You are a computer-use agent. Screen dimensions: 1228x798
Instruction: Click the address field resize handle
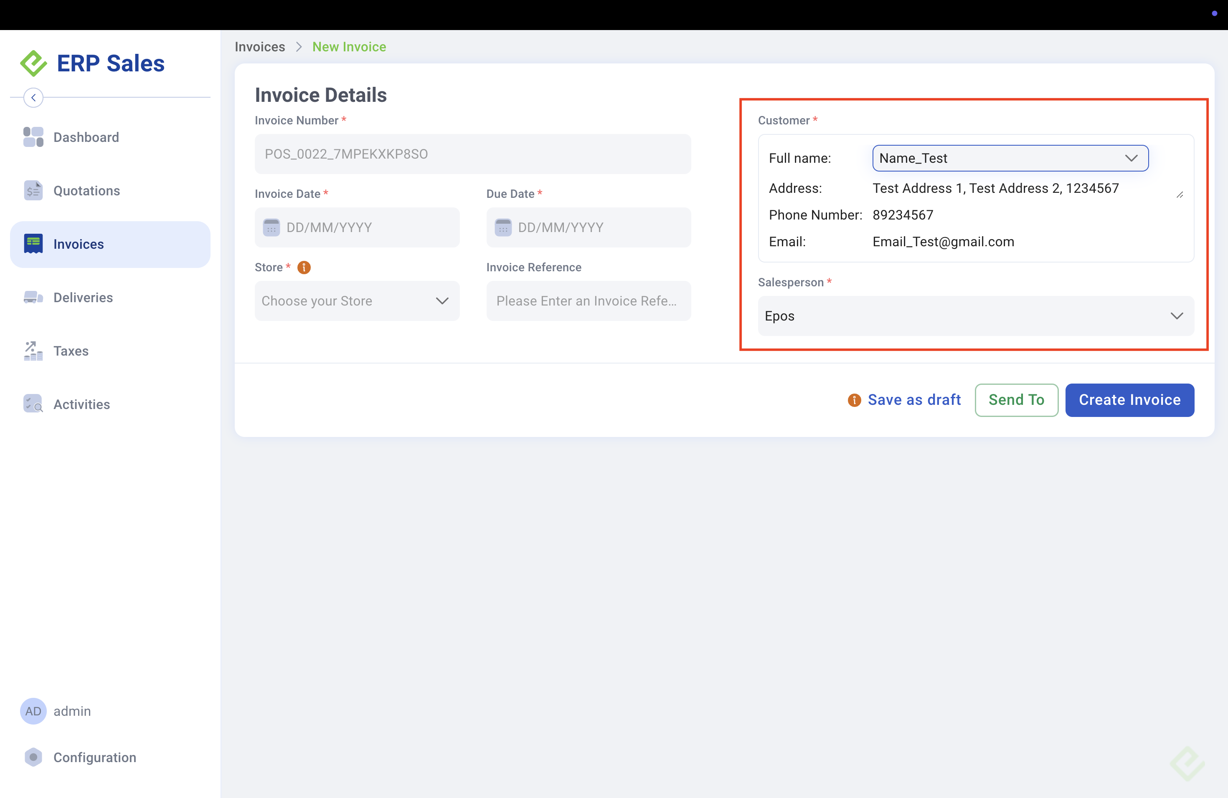tap(1180, 195)
